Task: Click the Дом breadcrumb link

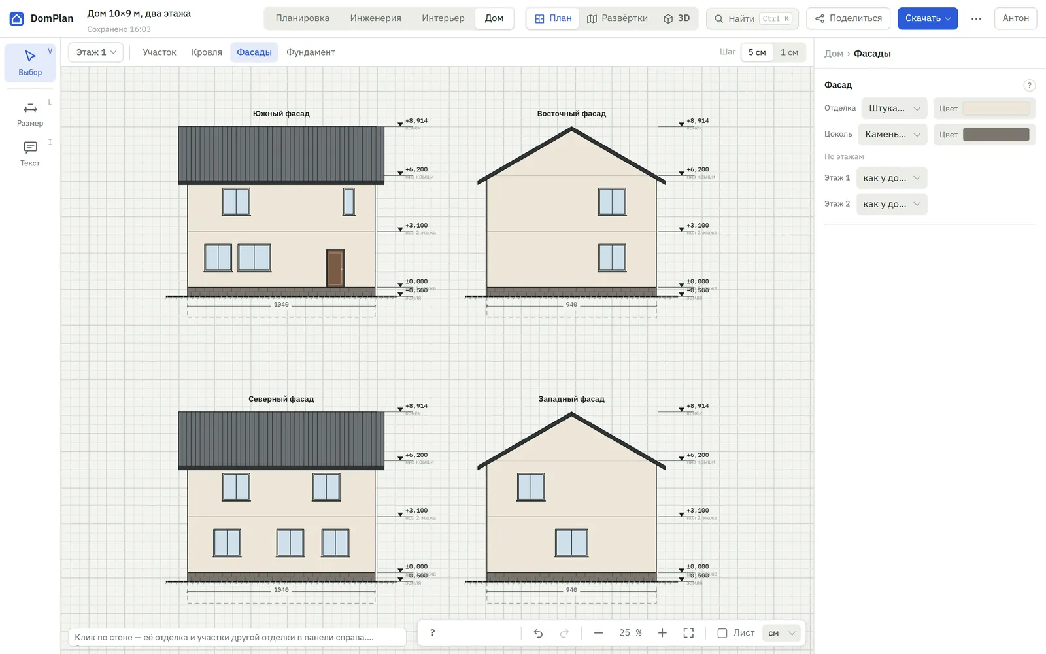Action: click(834, 54)
